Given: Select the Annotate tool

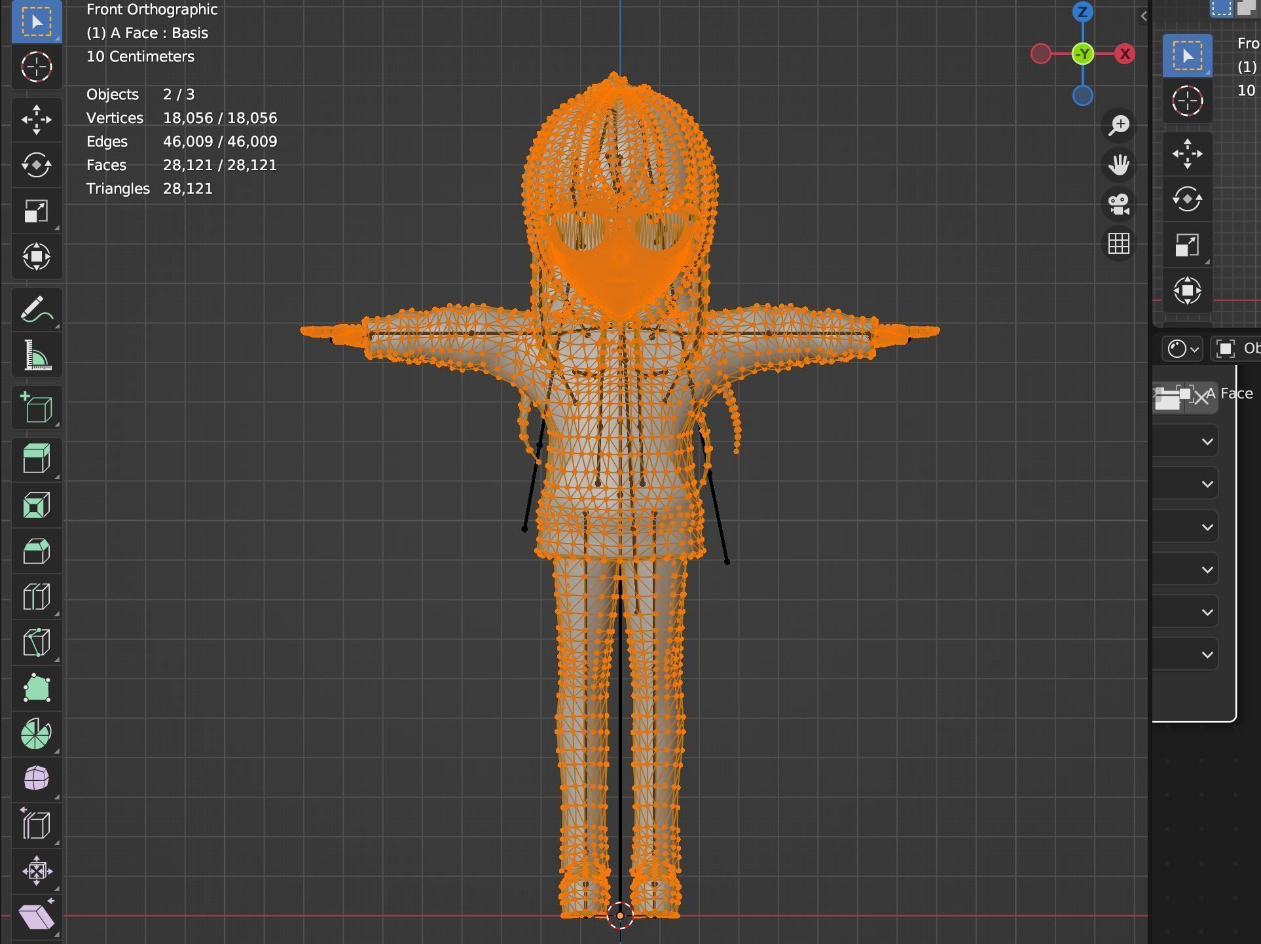Looking at the screenshot, I should coord(36,309).
